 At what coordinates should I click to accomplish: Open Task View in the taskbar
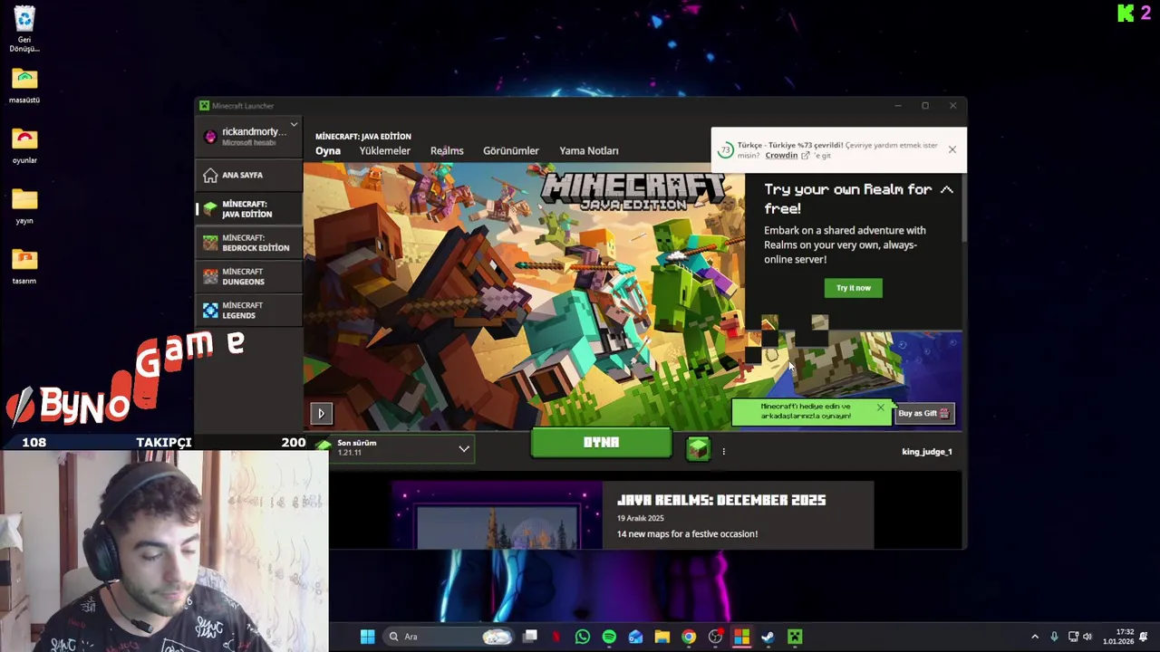click(x=530, y=637)
